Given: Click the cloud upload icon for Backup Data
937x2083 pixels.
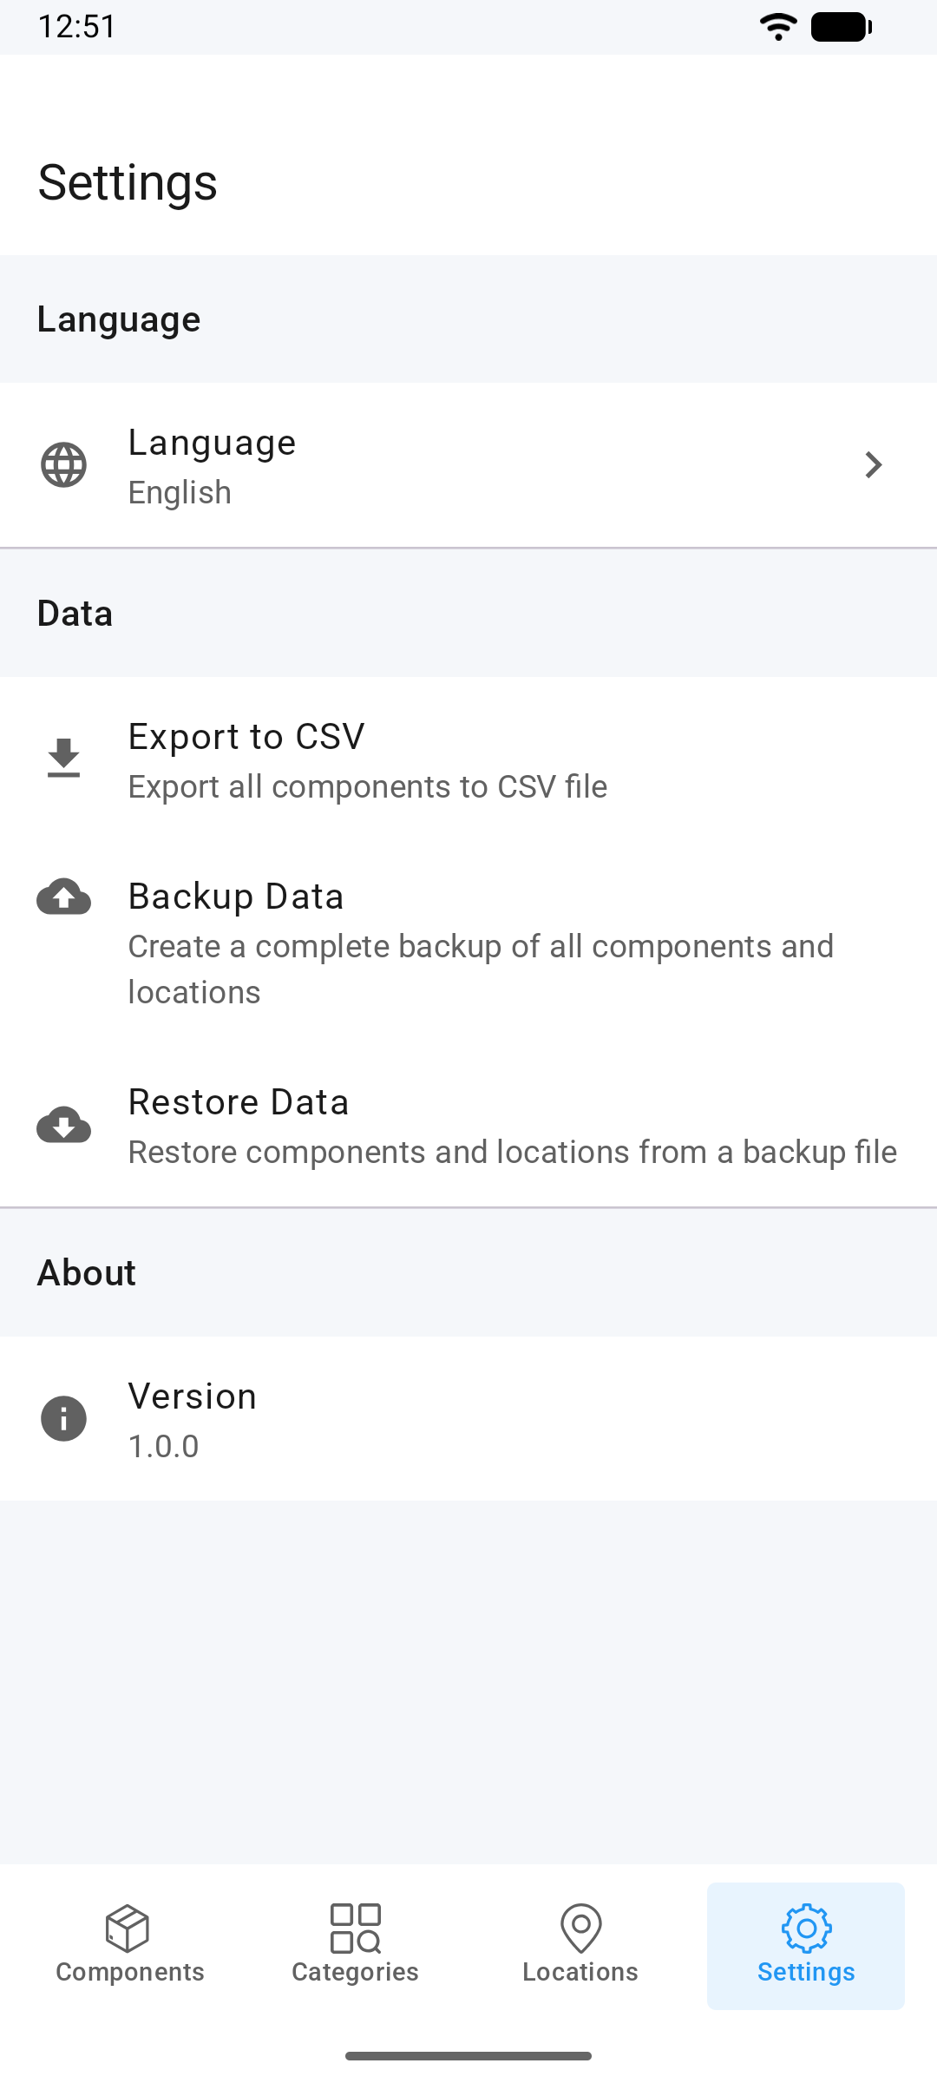Looking at the screenshot, I should (x=63, y=897).
